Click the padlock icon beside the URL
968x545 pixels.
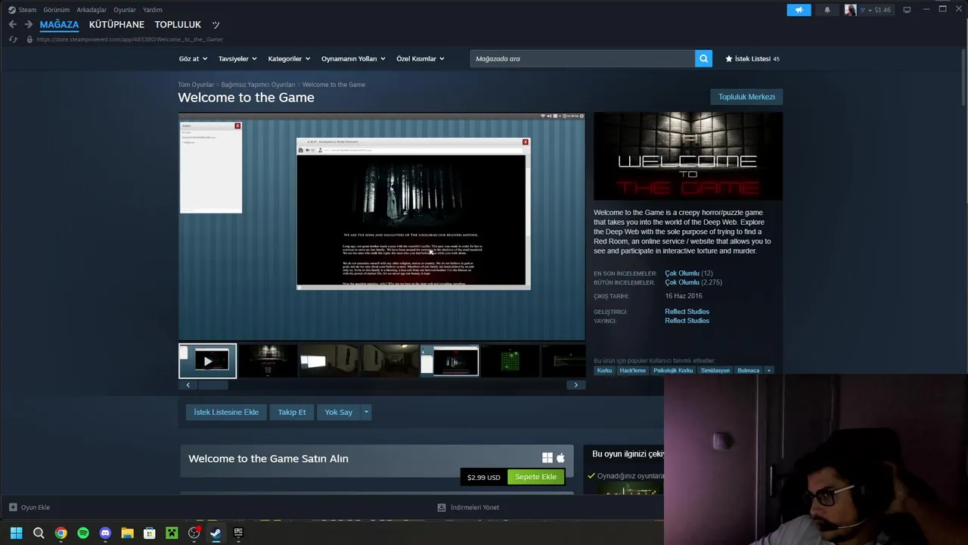29,39
